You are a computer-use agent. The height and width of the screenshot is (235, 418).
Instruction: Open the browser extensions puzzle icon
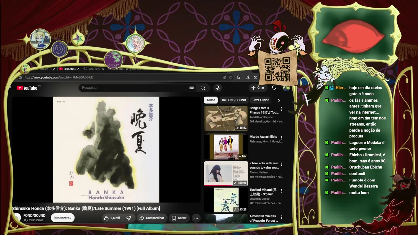(239, 77)
